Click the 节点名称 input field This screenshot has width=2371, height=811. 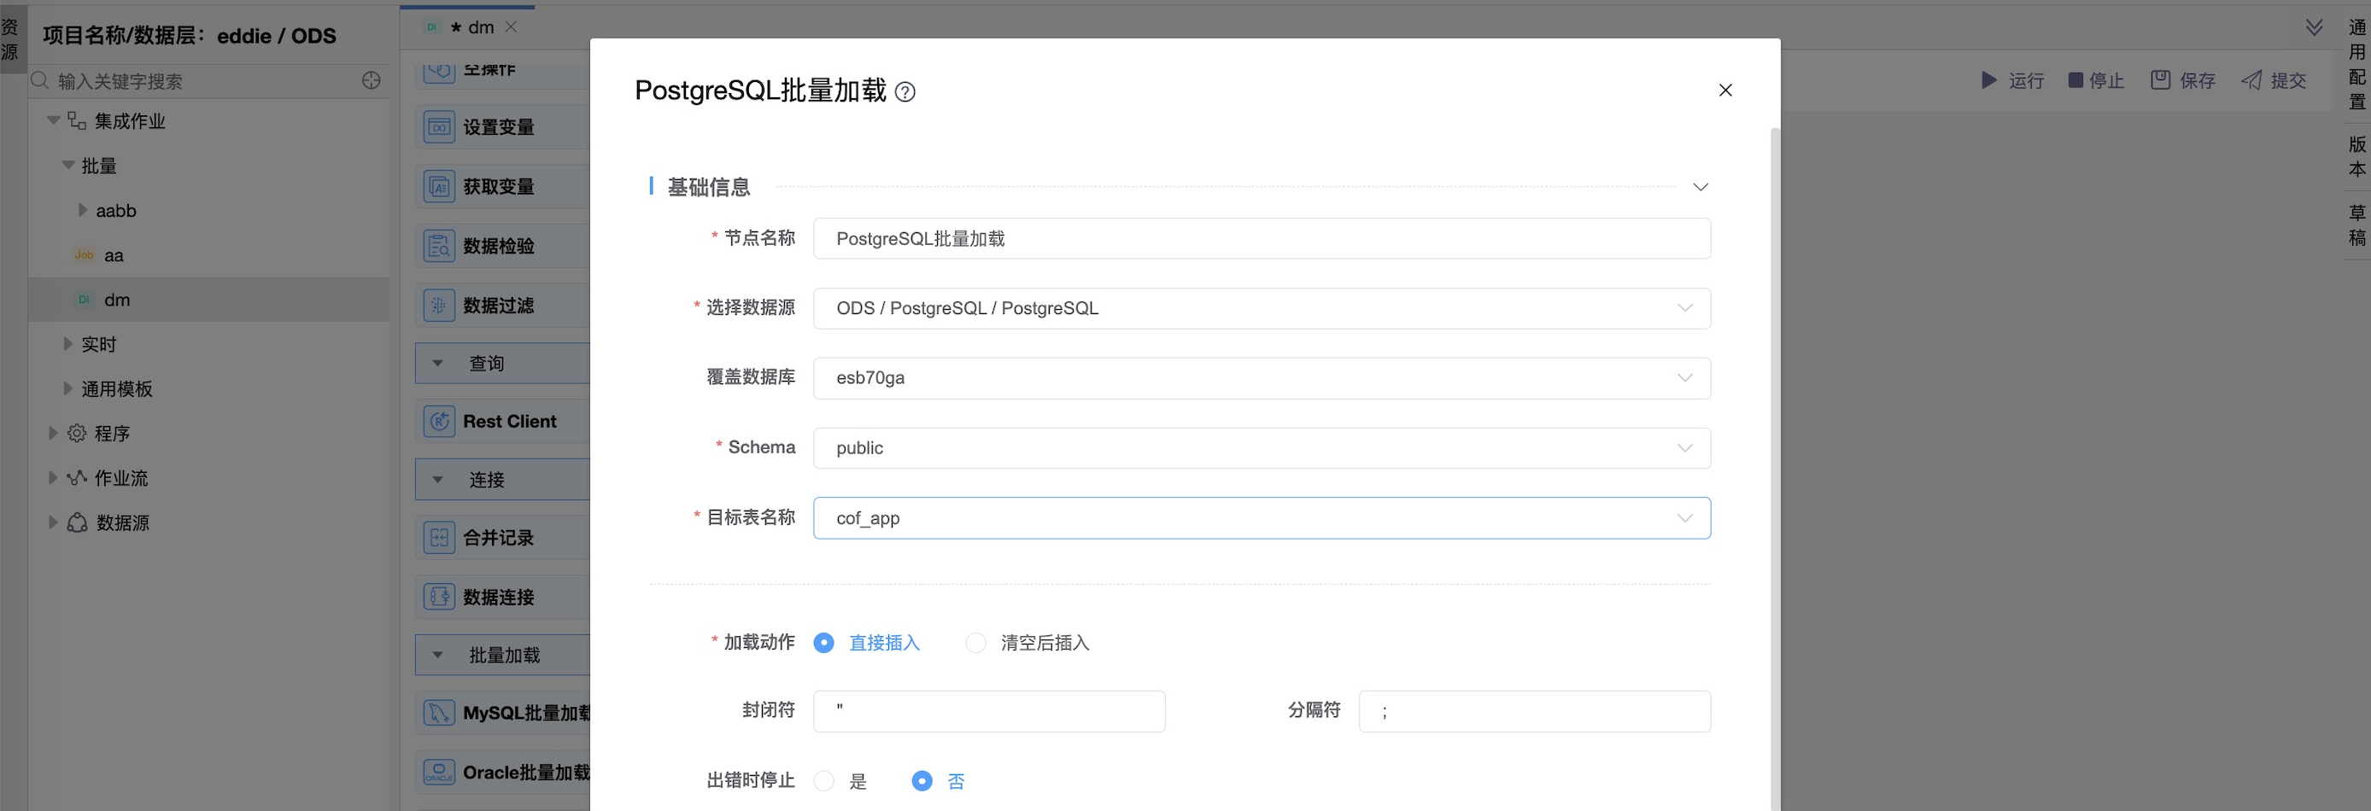pos(1261,239)
